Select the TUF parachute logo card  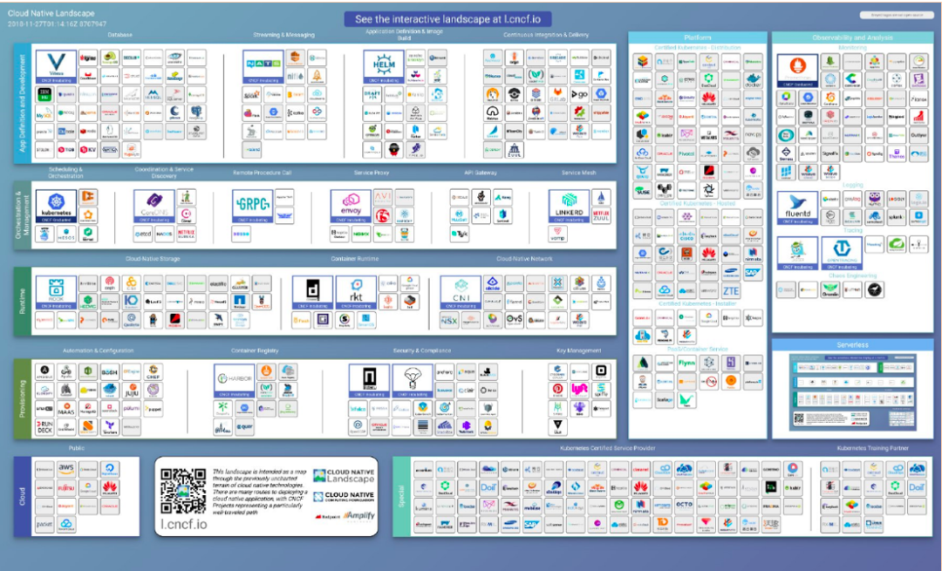coord(412,381)
